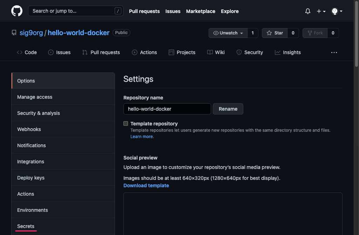The width and height of the screenshot is (359, 235).
Task: Click the Issues circle-dot icon
Action: (x=51, y=52)
